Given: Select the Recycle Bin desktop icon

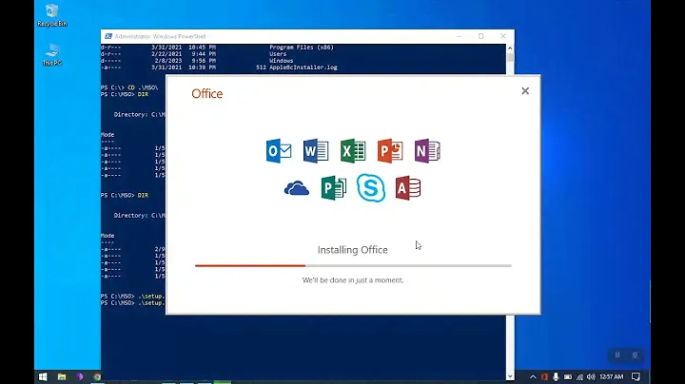Looking at the screenshot, I should (49, 15).
